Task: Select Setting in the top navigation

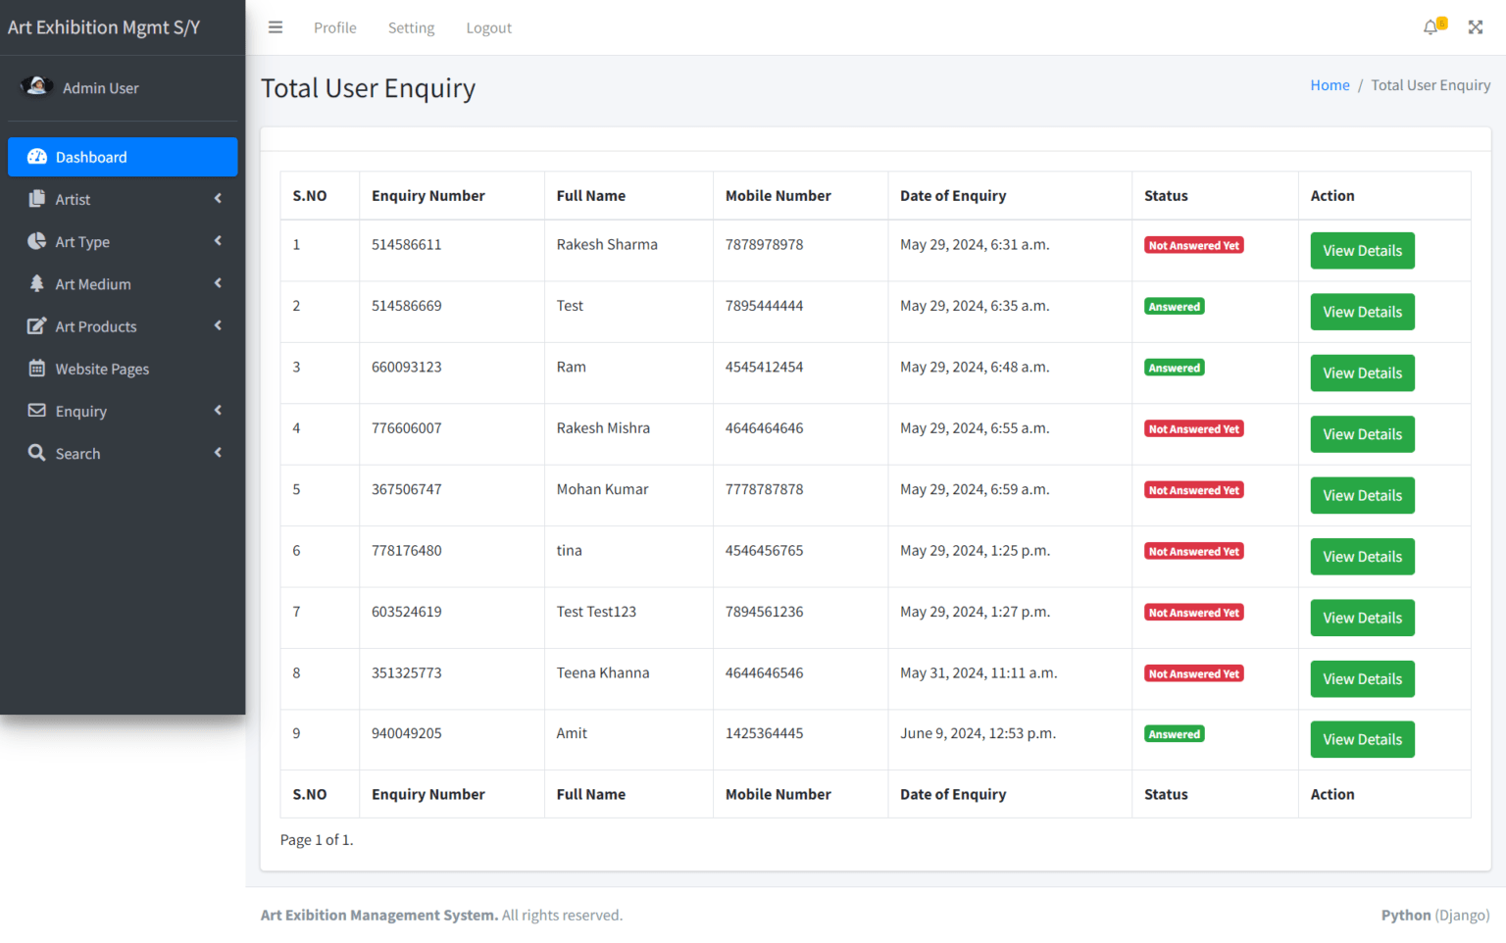Action: [x=411, y=27]
